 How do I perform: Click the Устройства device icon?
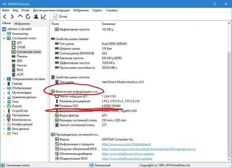[9, 111]
